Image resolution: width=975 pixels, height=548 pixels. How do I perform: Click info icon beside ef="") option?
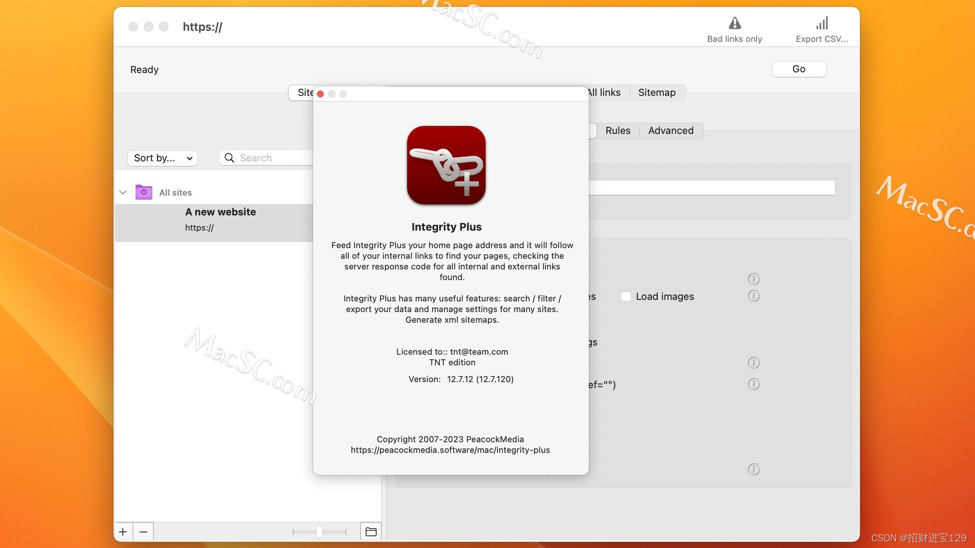pos(754,384)
